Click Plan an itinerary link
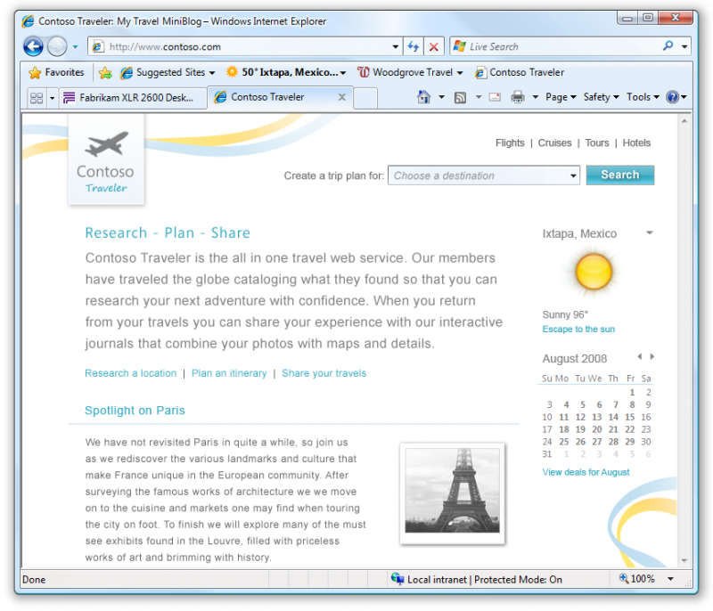The width and height of the screenshot is (713, 611). pos(229,373)
